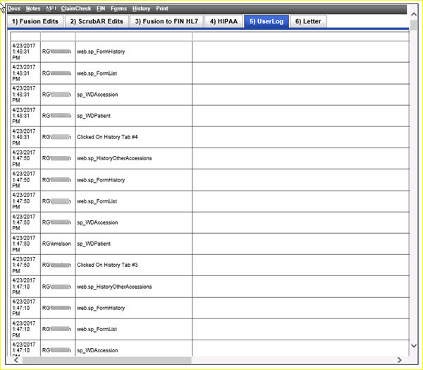Click the horizontal scrollbar right arrow
This screenshot has height=370, width=423.
400,360
